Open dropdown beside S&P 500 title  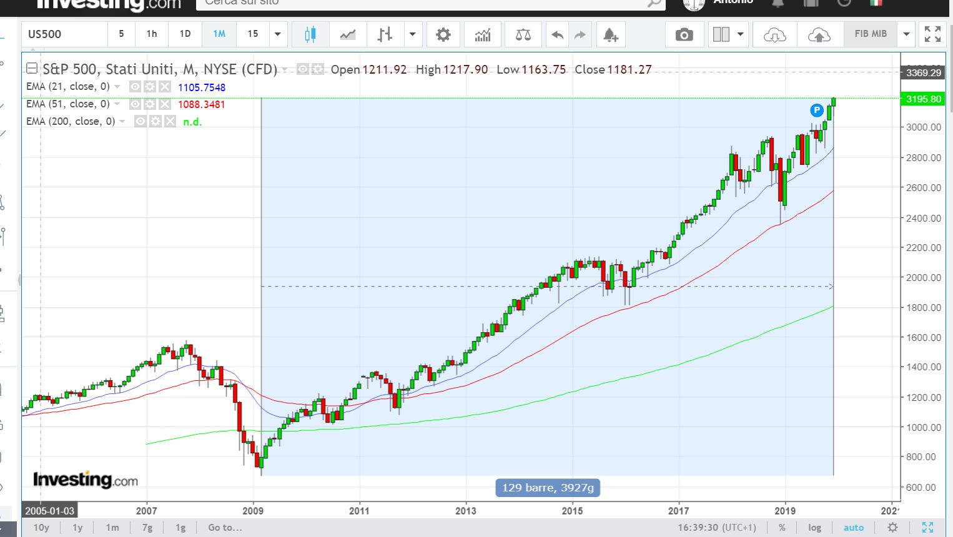tap(285, 69)
